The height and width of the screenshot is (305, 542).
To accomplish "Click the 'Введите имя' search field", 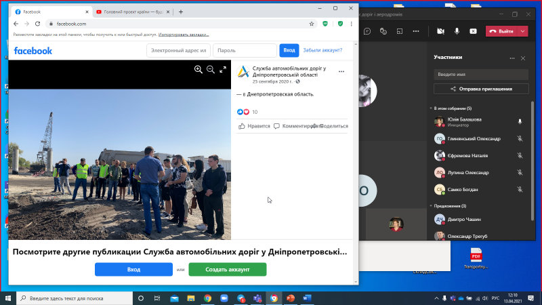I will [481, 75].
